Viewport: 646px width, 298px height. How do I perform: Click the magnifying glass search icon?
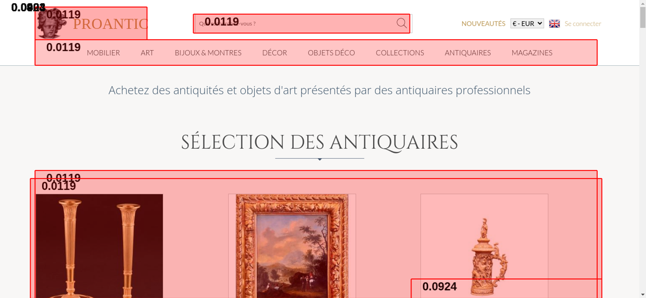401,23
